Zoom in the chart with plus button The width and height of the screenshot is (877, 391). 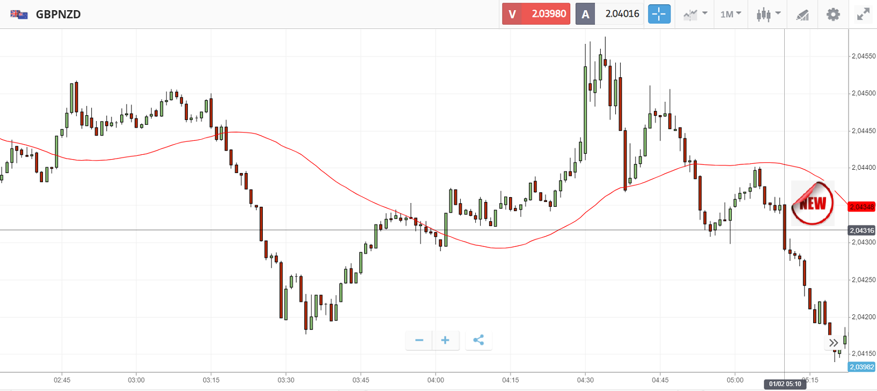pyautogui.click(x=445, y=340)
